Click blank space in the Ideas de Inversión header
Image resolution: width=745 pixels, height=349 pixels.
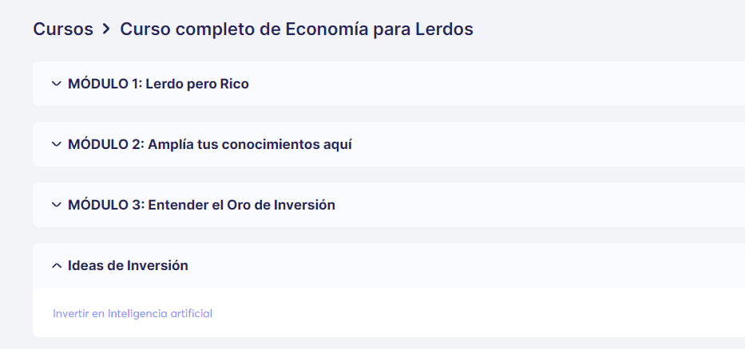466,265
